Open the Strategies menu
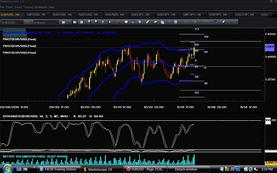Viewport: 277px width, 173px height. click(x=41, y=7)
